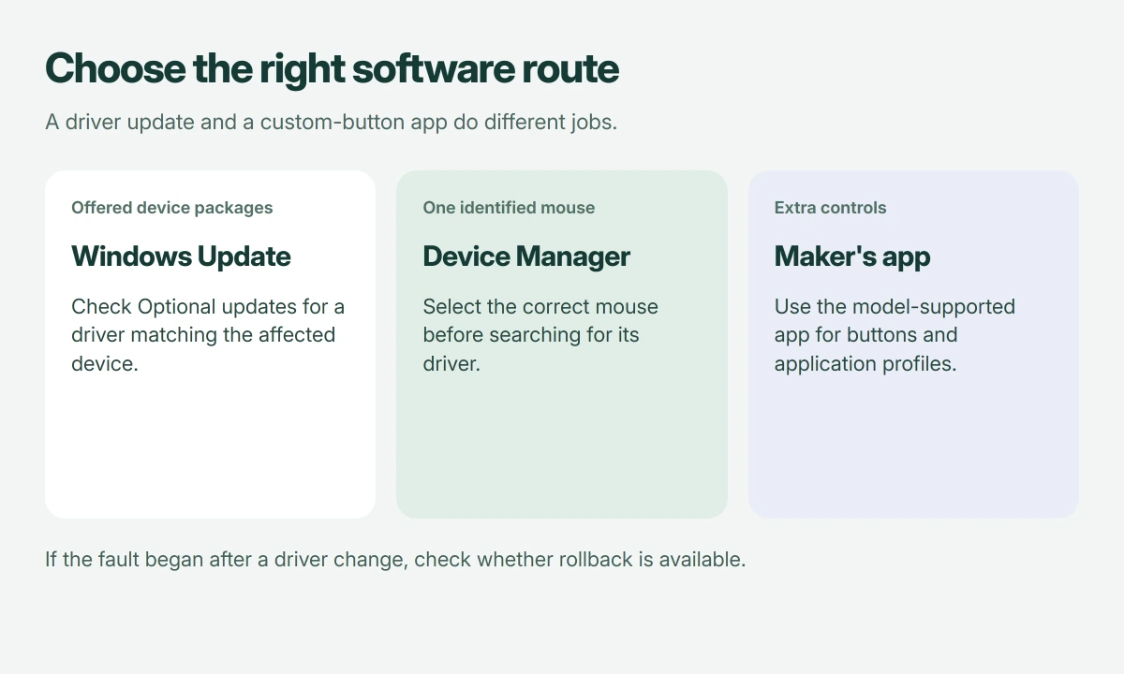Click the 'Select the correct mouse' description

[x=540, y=335]
